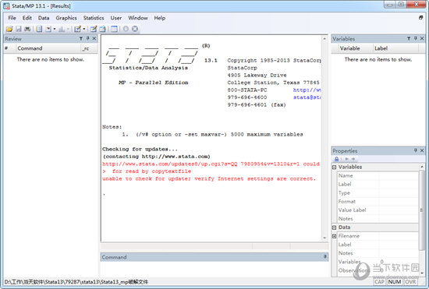Click the Graph toolbar icon

(62, 29)
